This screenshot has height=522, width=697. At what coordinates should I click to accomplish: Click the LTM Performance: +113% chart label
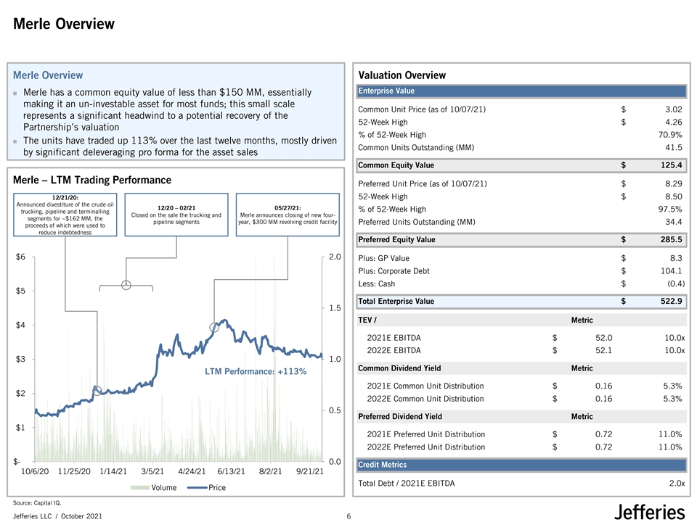[256, 371]
